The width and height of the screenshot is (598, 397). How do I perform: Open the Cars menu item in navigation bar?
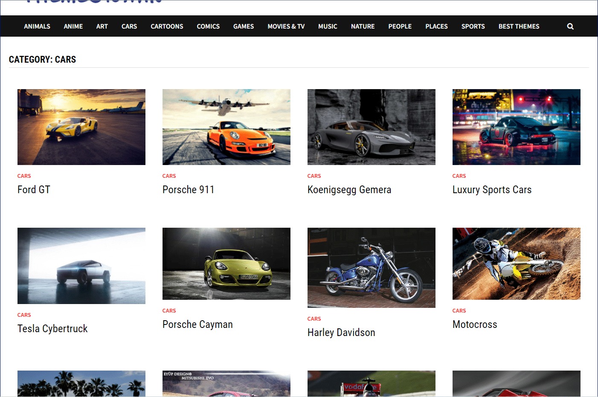129,26
